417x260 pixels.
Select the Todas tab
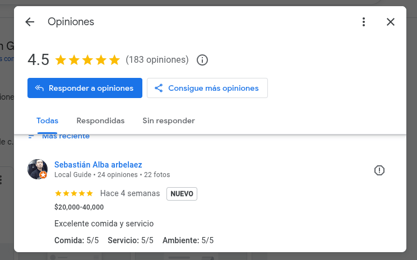(47, 120)
